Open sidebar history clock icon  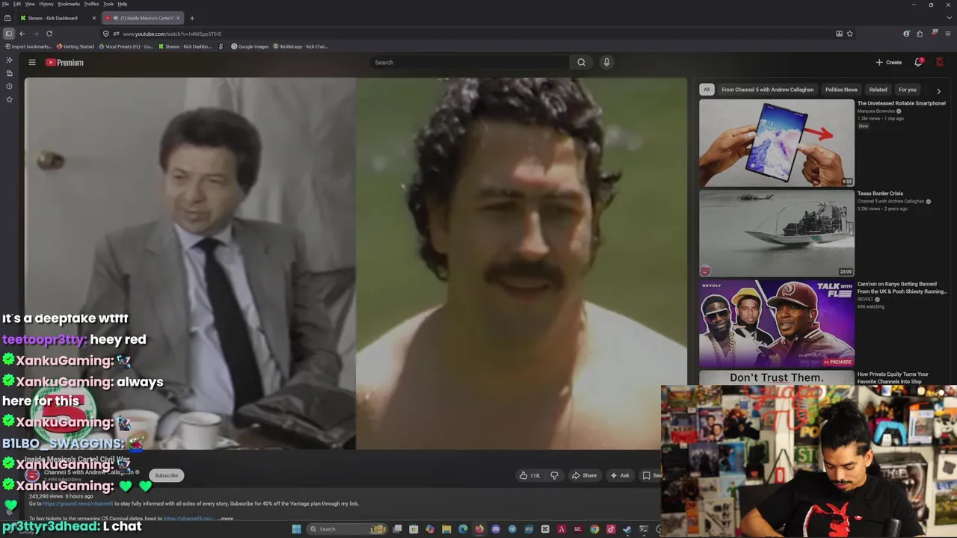[x=9, y=87]
